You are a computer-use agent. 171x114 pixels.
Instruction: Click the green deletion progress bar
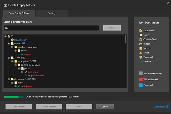pyautogui.click(x=14, y=97)
